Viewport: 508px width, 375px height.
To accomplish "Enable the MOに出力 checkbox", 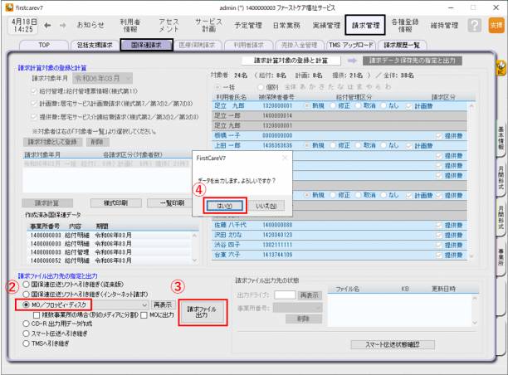I will click(151, 314).
